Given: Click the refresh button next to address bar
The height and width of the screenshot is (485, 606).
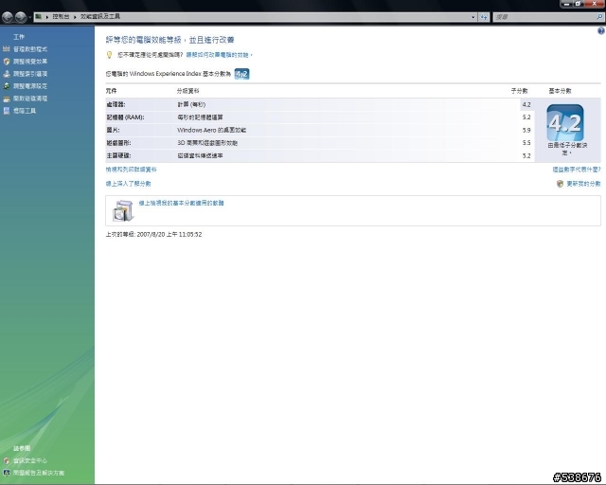Looking at the screenshot, I should click(x=484, y=17).
